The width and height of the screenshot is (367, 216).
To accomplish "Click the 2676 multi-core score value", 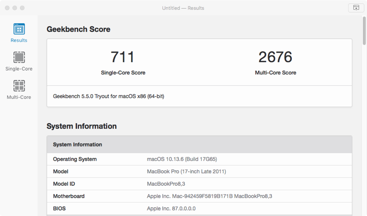I will [x=275, y=57].
